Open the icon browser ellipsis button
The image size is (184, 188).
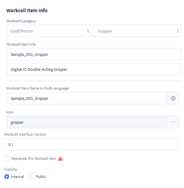coord(173,122)
